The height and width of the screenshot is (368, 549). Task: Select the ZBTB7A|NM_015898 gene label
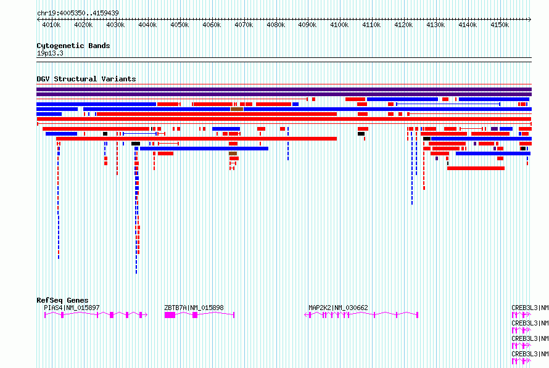(194, 308)
